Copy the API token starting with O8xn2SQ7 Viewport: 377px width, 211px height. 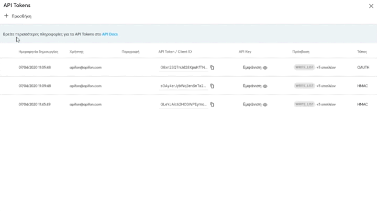pos(212,68)
